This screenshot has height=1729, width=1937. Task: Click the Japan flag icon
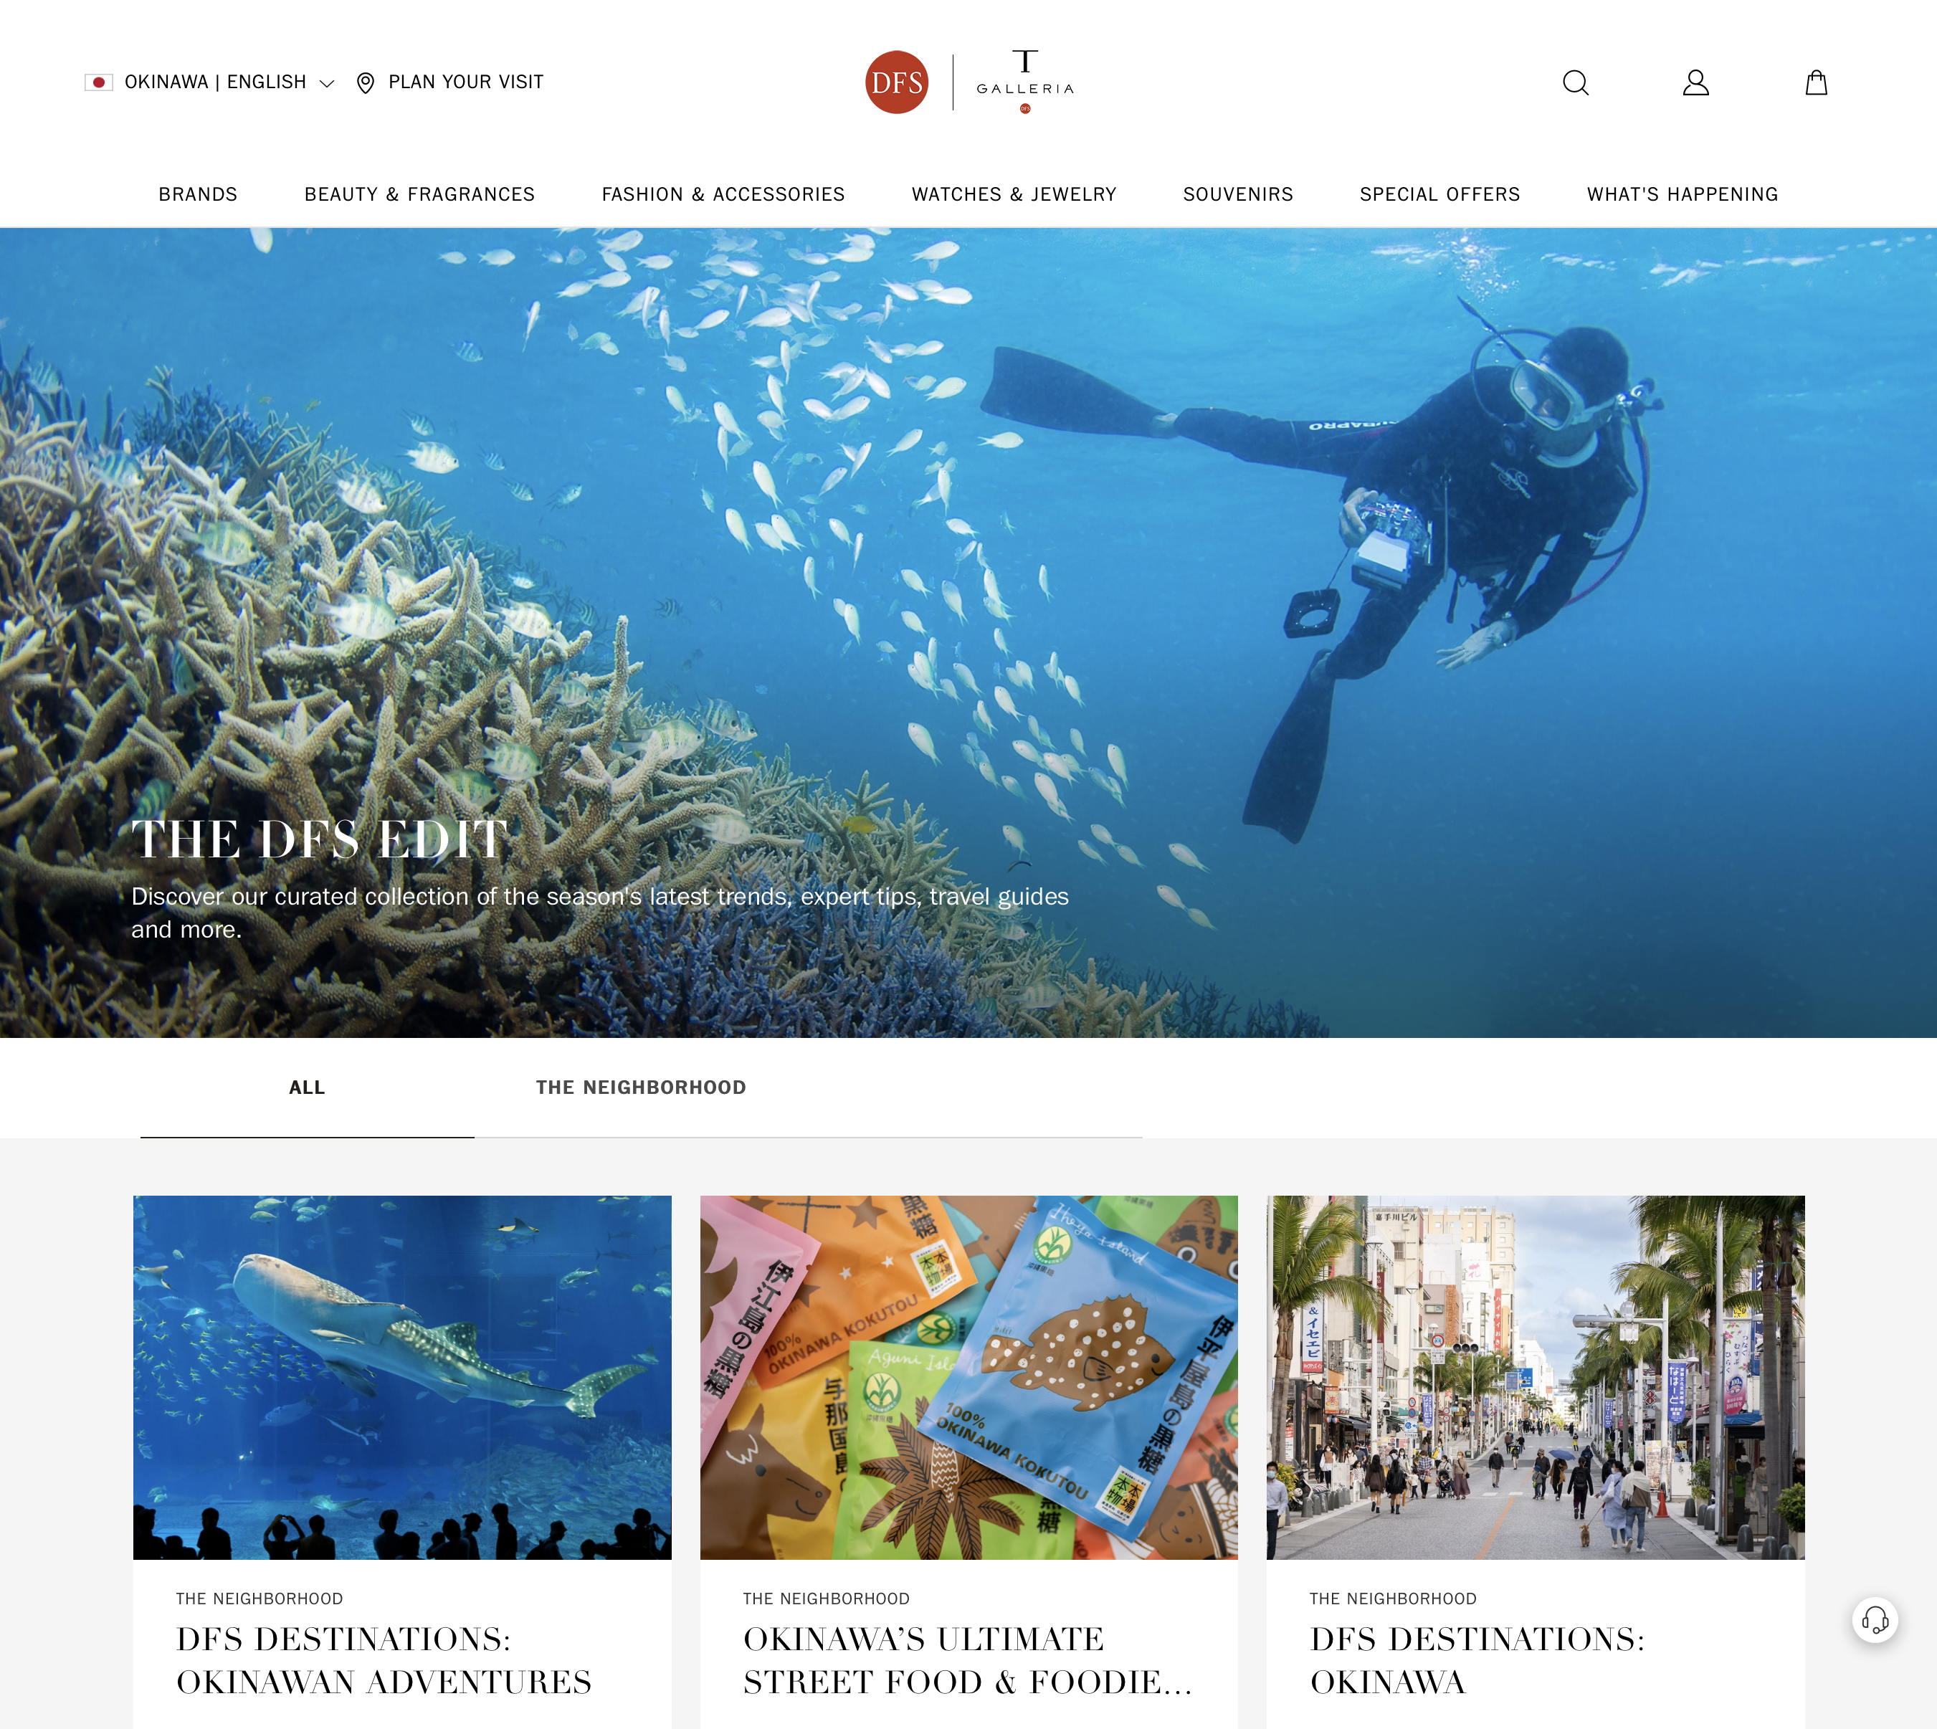tap(99, 82)
